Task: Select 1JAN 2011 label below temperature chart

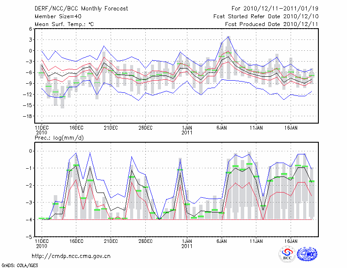Action: pos(187,130)
